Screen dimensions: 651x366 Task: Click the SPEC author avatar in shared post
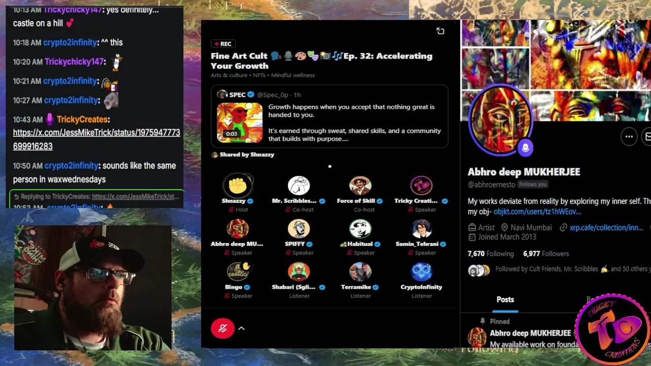(x=222, y=95)
